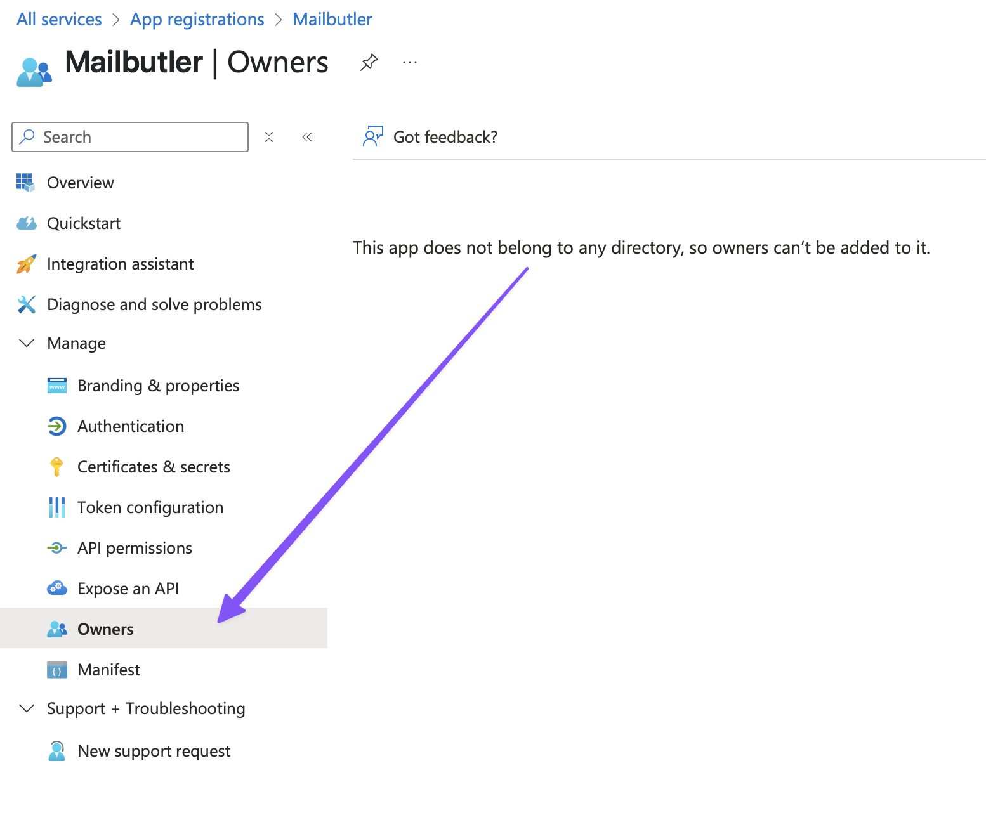Click the Got feedback? link

(445, 137)
